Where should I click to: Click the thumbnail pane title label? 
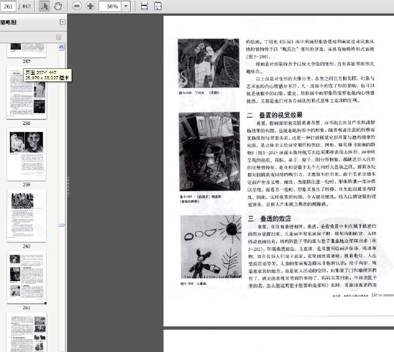click(x=9, y=22)
